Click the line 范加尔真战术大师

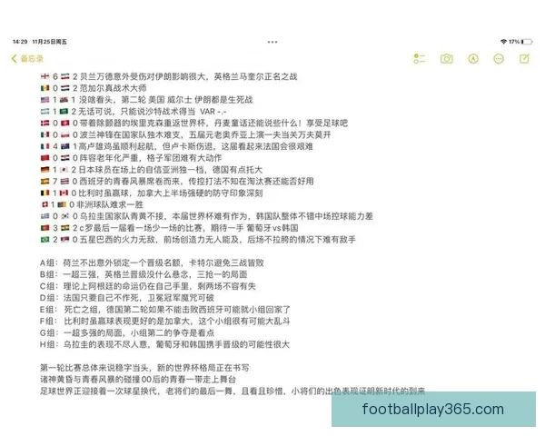coord(94,88)
